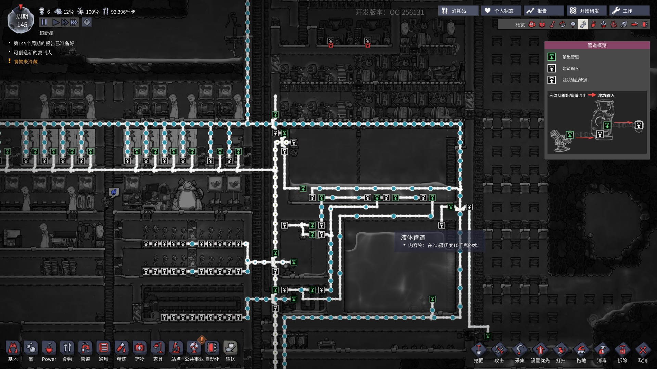The height and width of the screenshot is (369, 657).
Task: Open the oxygen overlay
Action: pyautogui.click(x=532, y=25)
